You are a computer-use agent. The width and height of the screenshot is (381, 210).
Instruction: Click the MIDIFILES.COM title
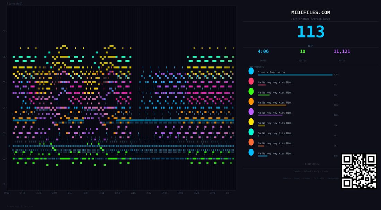pyautogui.click(x=311, y=12)
